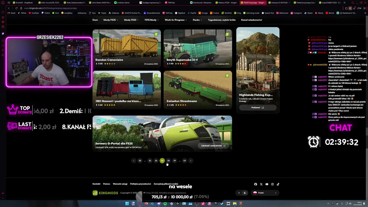
Task: Jump to pagination page 40
Action: coord(185,161)
